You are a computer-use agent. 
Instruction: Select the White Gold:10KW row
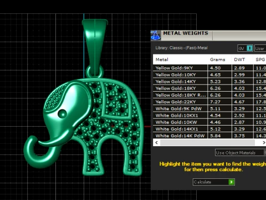pos(209,122)
